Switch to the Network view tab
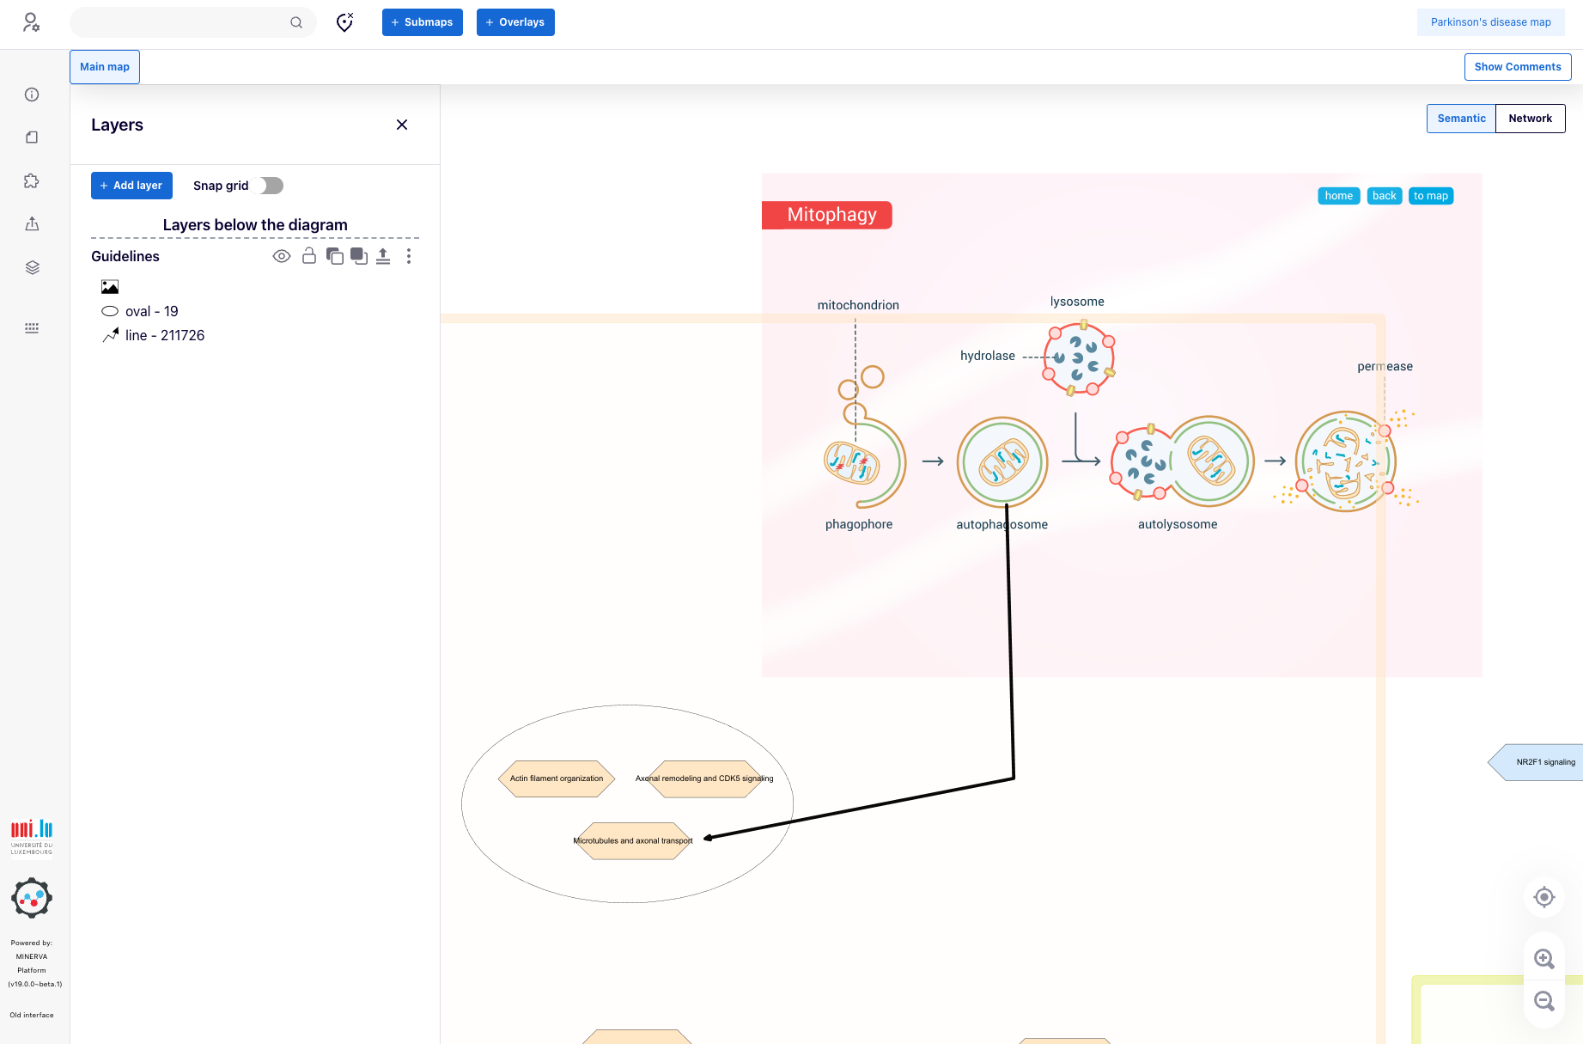Viewport: 1583px width, 1044px height. (1530, 119)
